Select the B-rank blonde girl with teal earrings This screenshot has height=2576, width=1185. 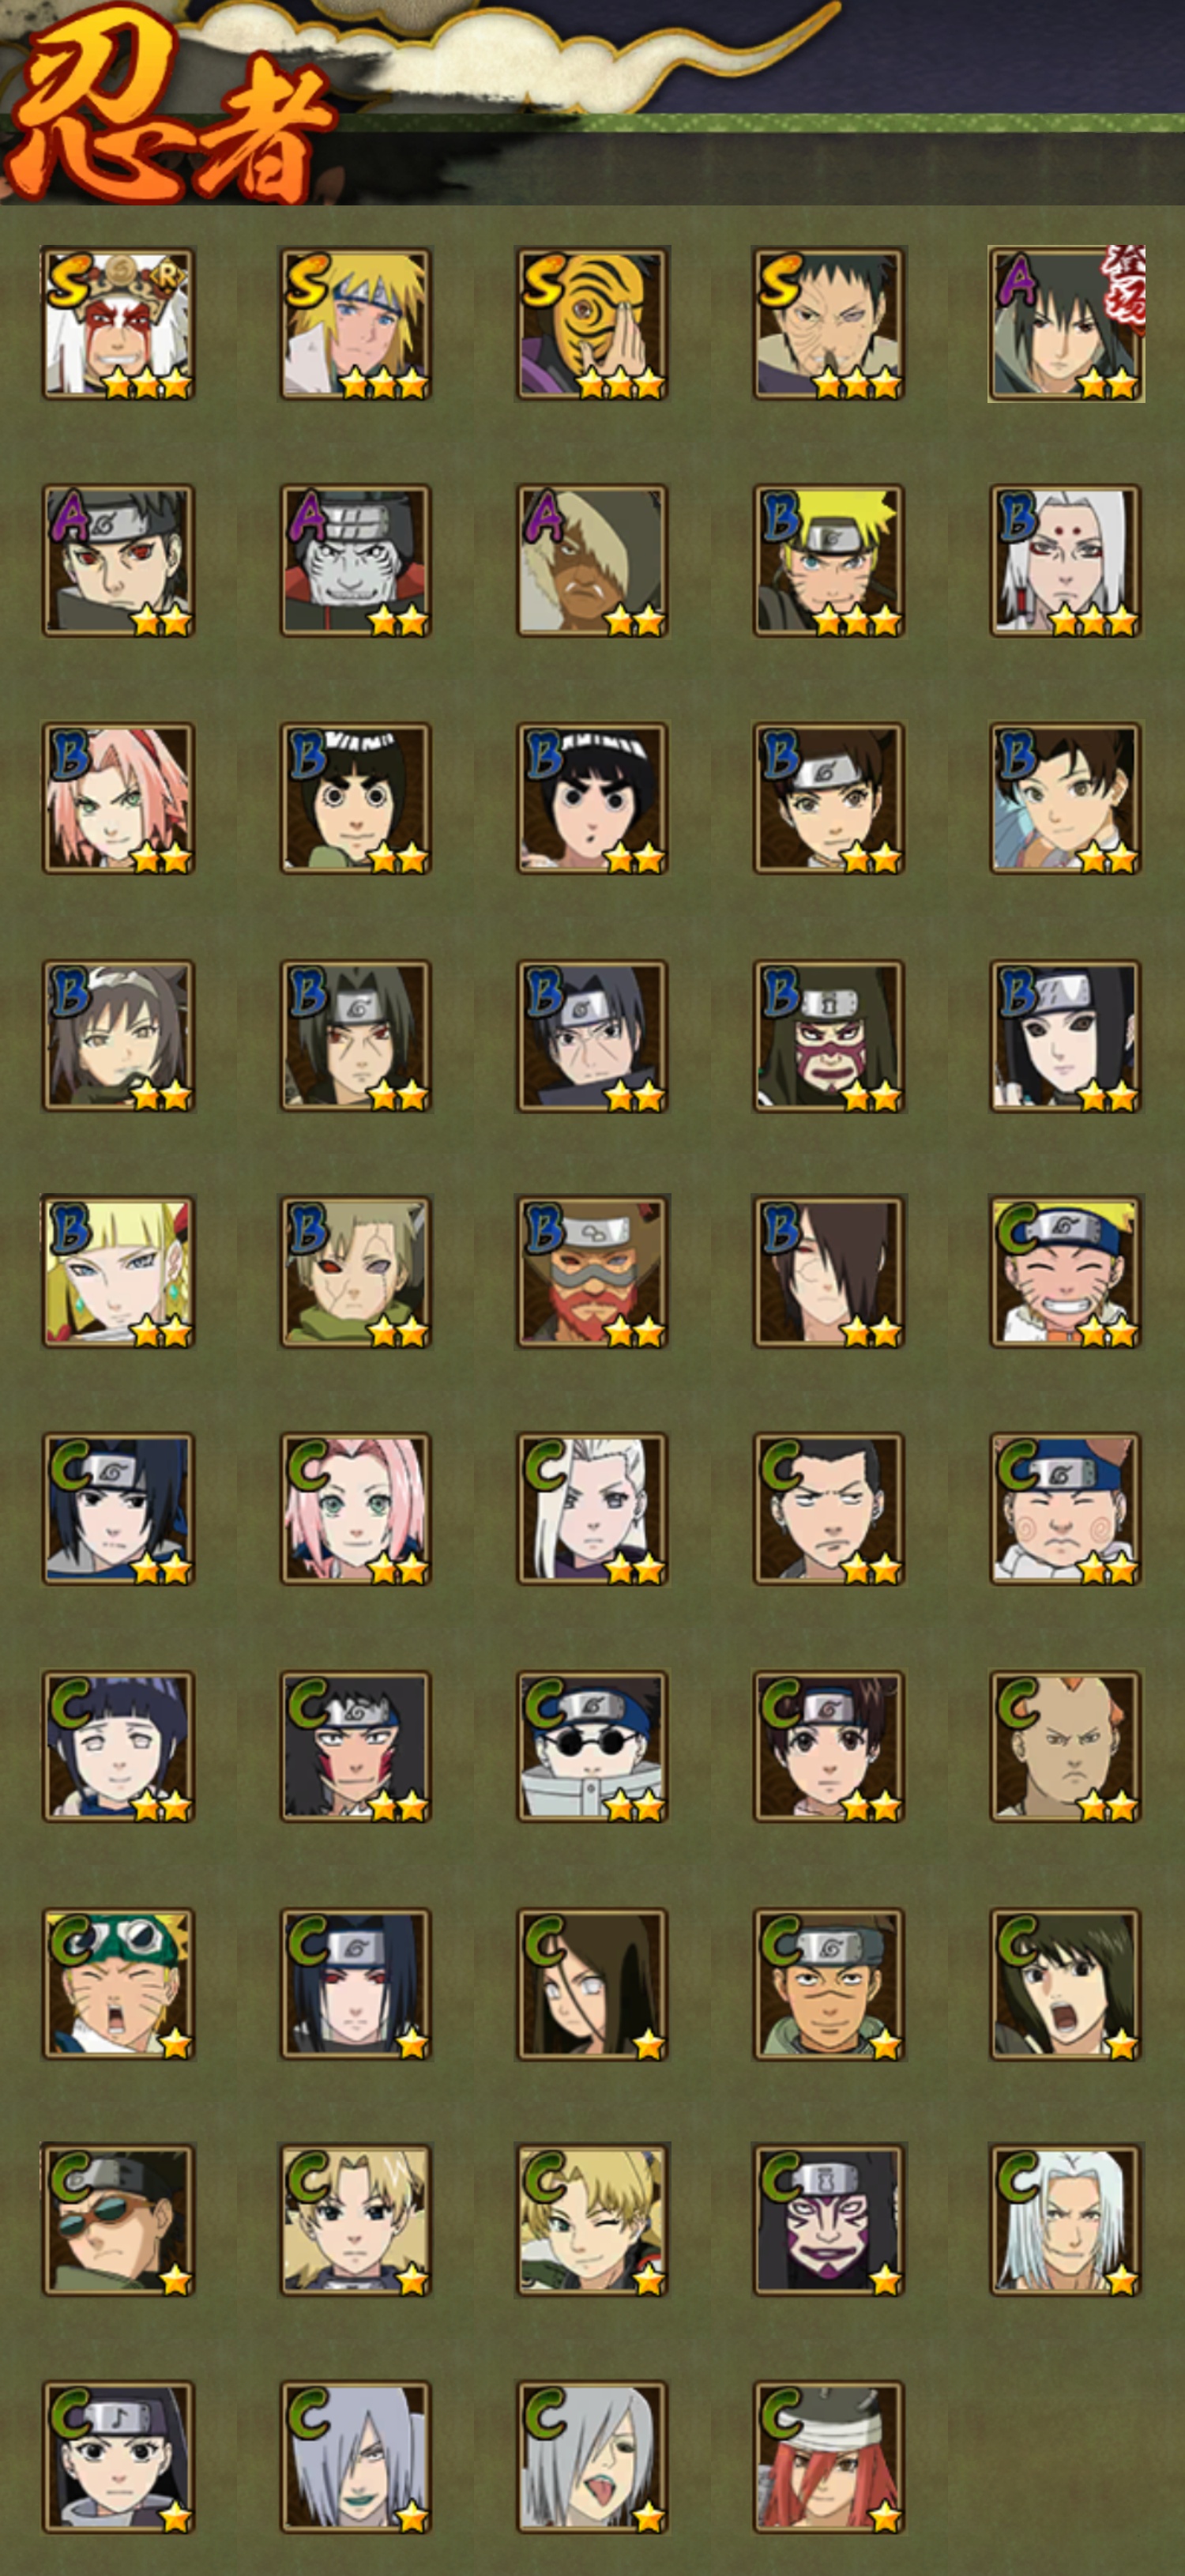coord(118,1272)
